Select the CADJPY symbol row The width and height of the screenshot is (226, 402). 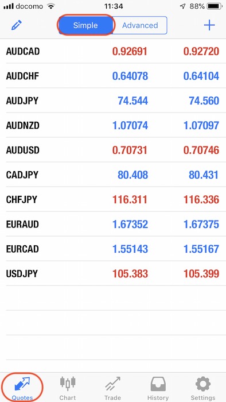pyautogui.click(x=113, y=175)
